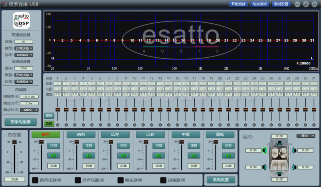Open 系统设置 system settings
Image resolution: width=321 pixels, height=187 pixels.
pos(221,180)
